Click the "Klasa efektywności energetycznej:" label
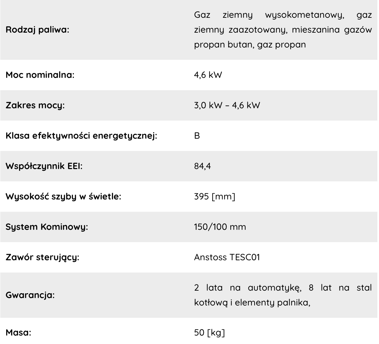 (x=82, y=136)
